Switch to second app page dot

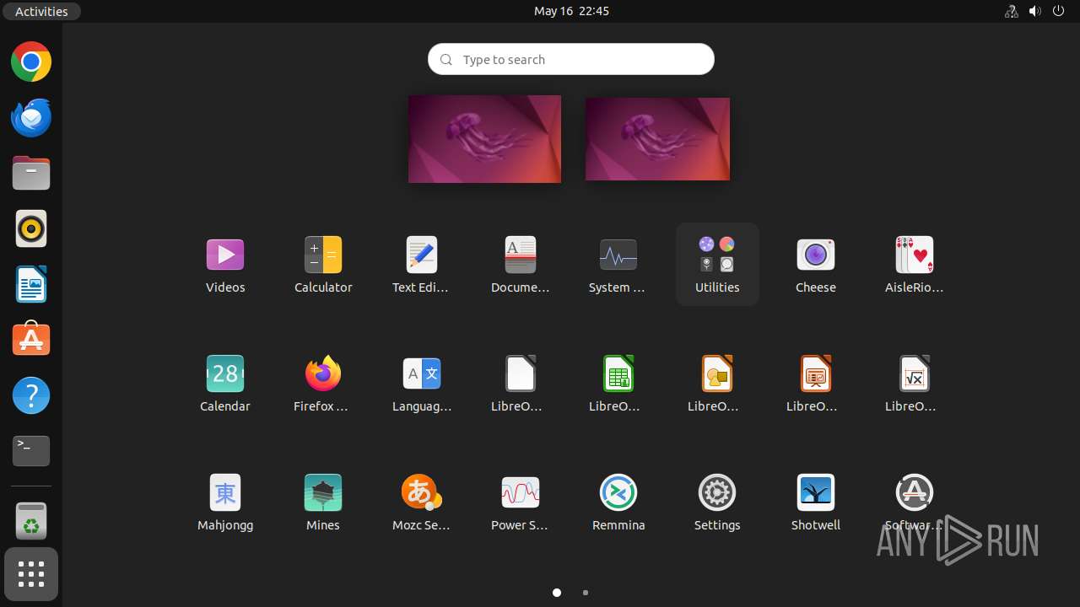(x=586, y=593)
